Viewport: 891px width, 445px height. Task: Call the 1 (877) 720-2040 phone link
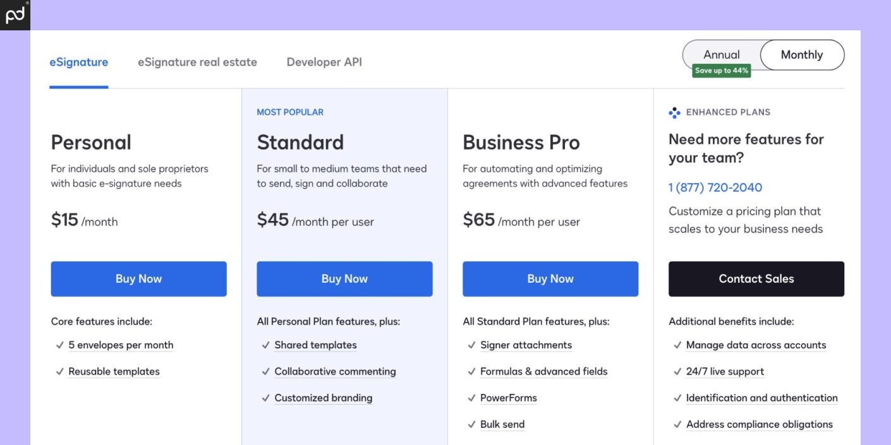tap(715, 187)
